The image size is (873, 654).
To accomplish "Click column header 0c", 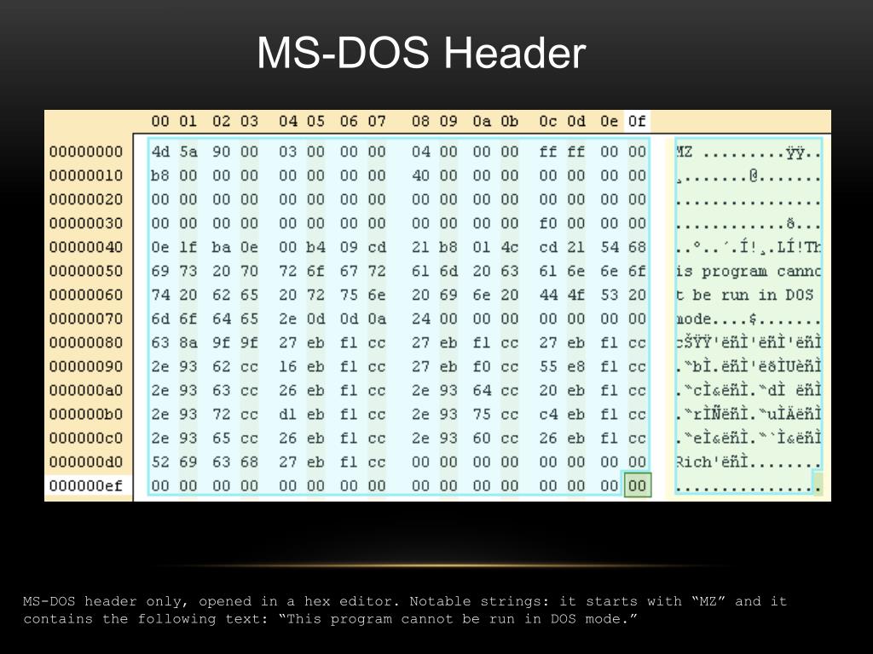I will point(548,121).
